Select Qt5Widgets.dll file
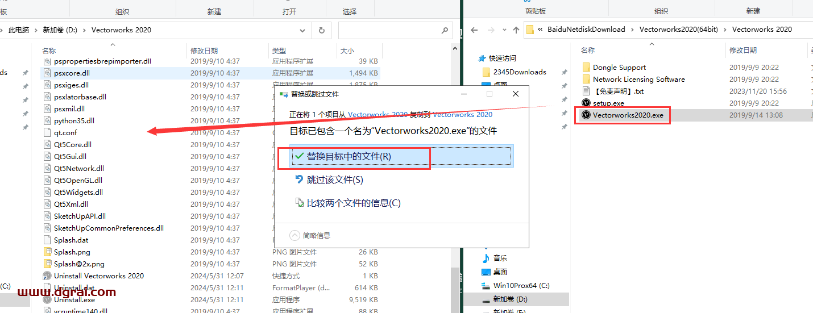The image size is (813, 313). pyautogui.click(x=78, y=192)
